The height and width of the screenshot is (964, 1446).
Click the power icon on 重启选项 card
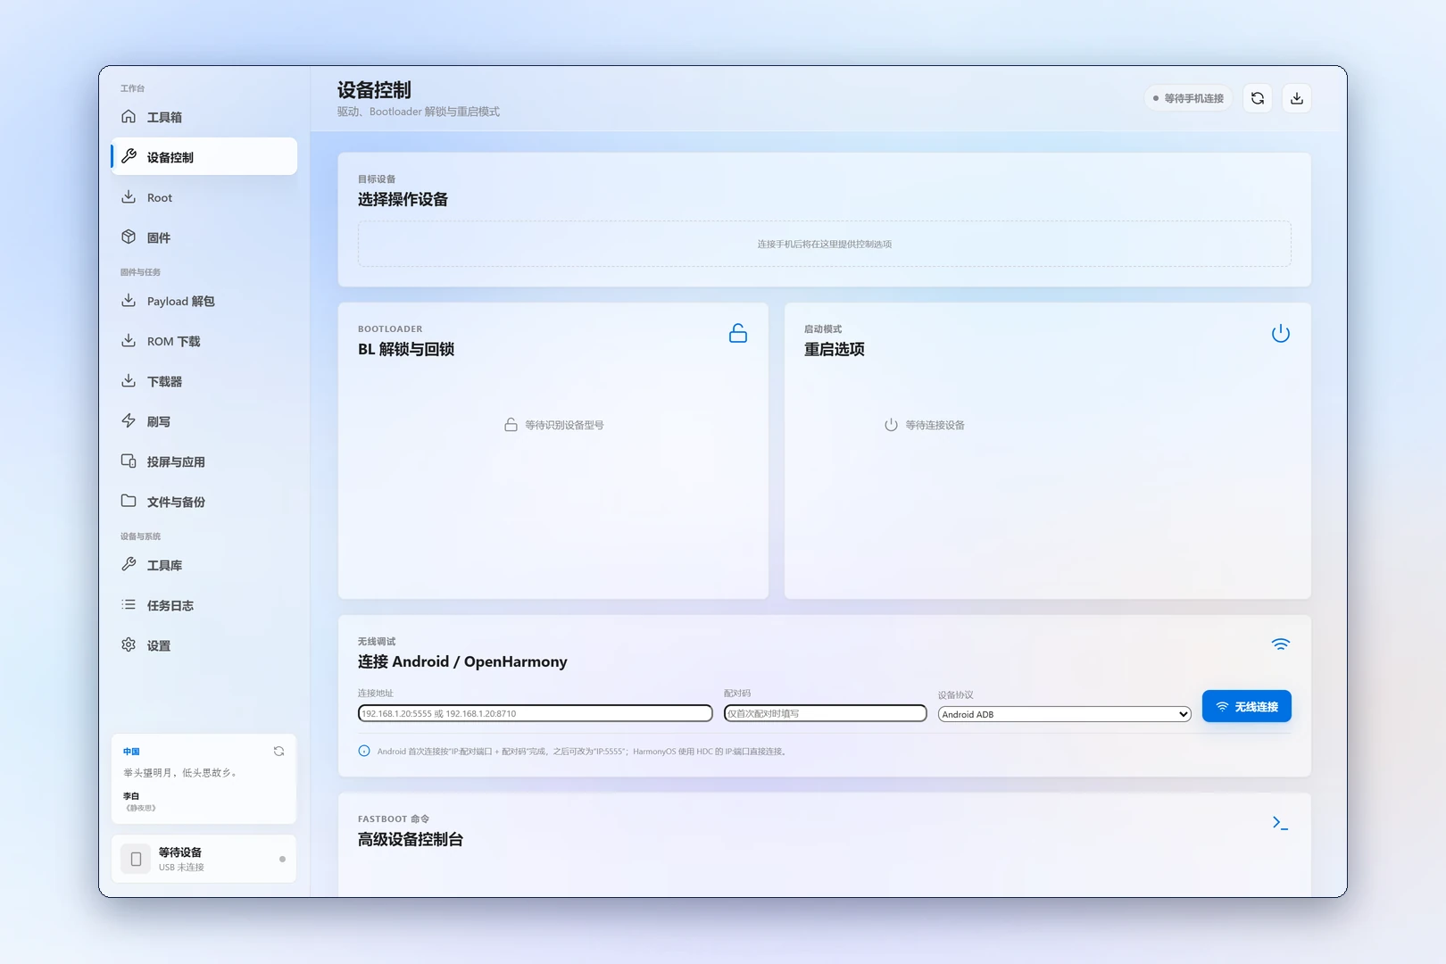[x=1281, y=334]
